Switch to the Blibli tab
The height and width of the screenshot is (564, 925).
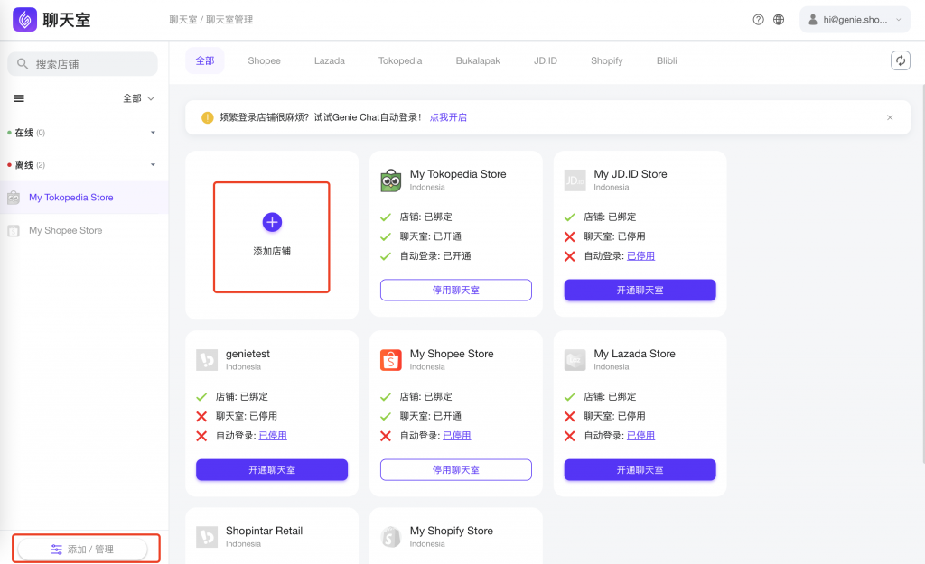pos(667,60)
